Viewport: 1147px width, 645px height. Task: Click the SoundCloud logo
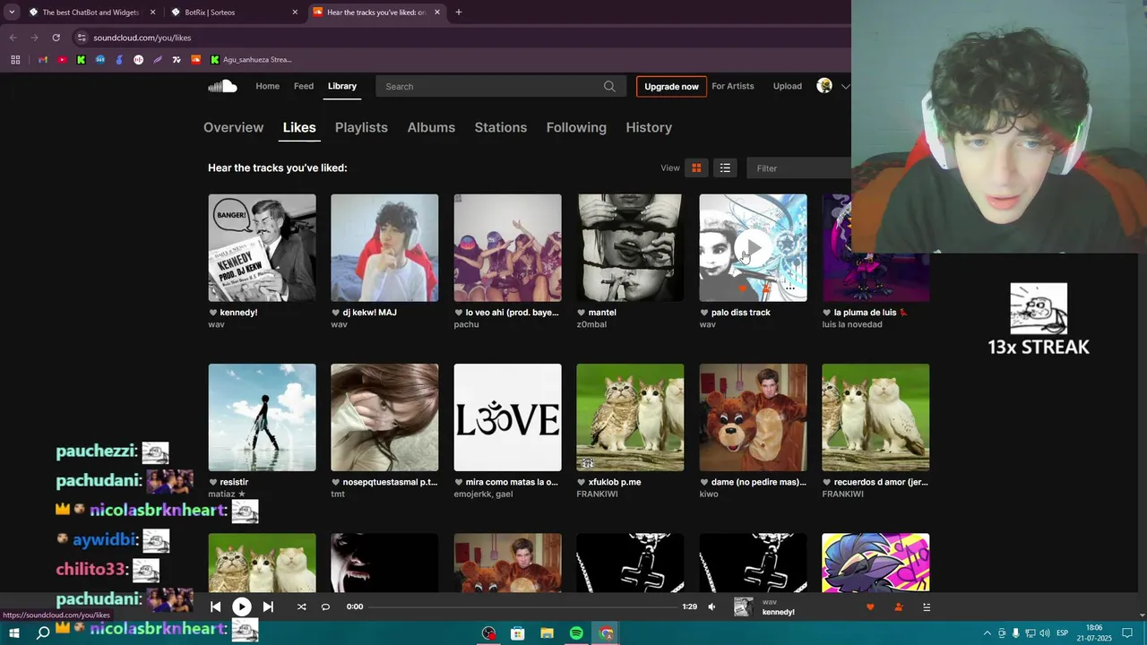pos(222,86)
